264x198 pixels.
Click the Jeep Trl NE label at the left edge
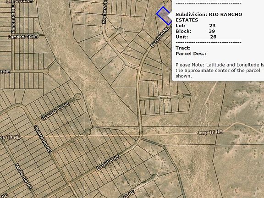pyautogui.click(x=10, y=137)
